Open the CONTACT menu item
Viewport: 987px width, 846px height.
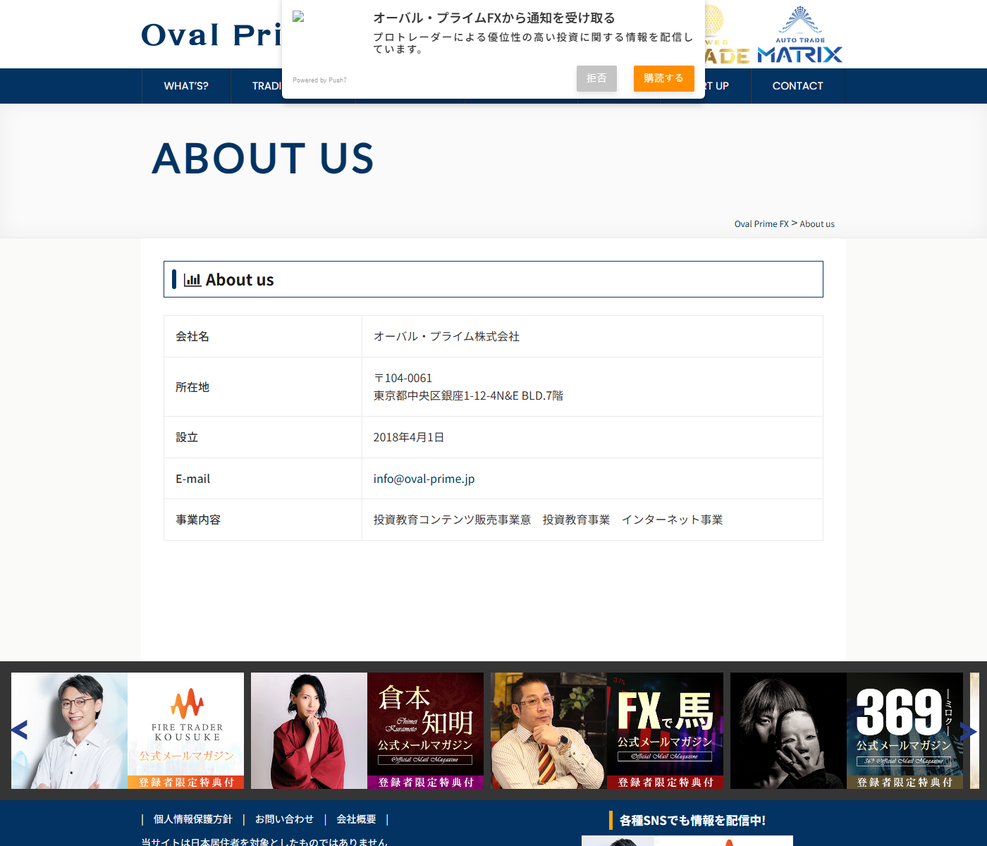click(797, 86)
